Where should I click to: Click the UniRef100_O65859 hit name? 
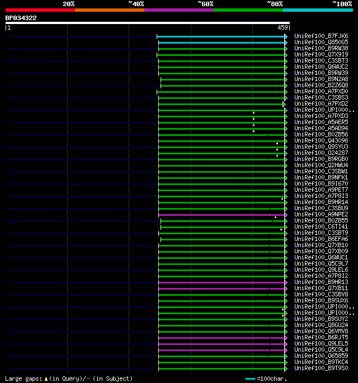pyautogui.click(x=321, y=356)
